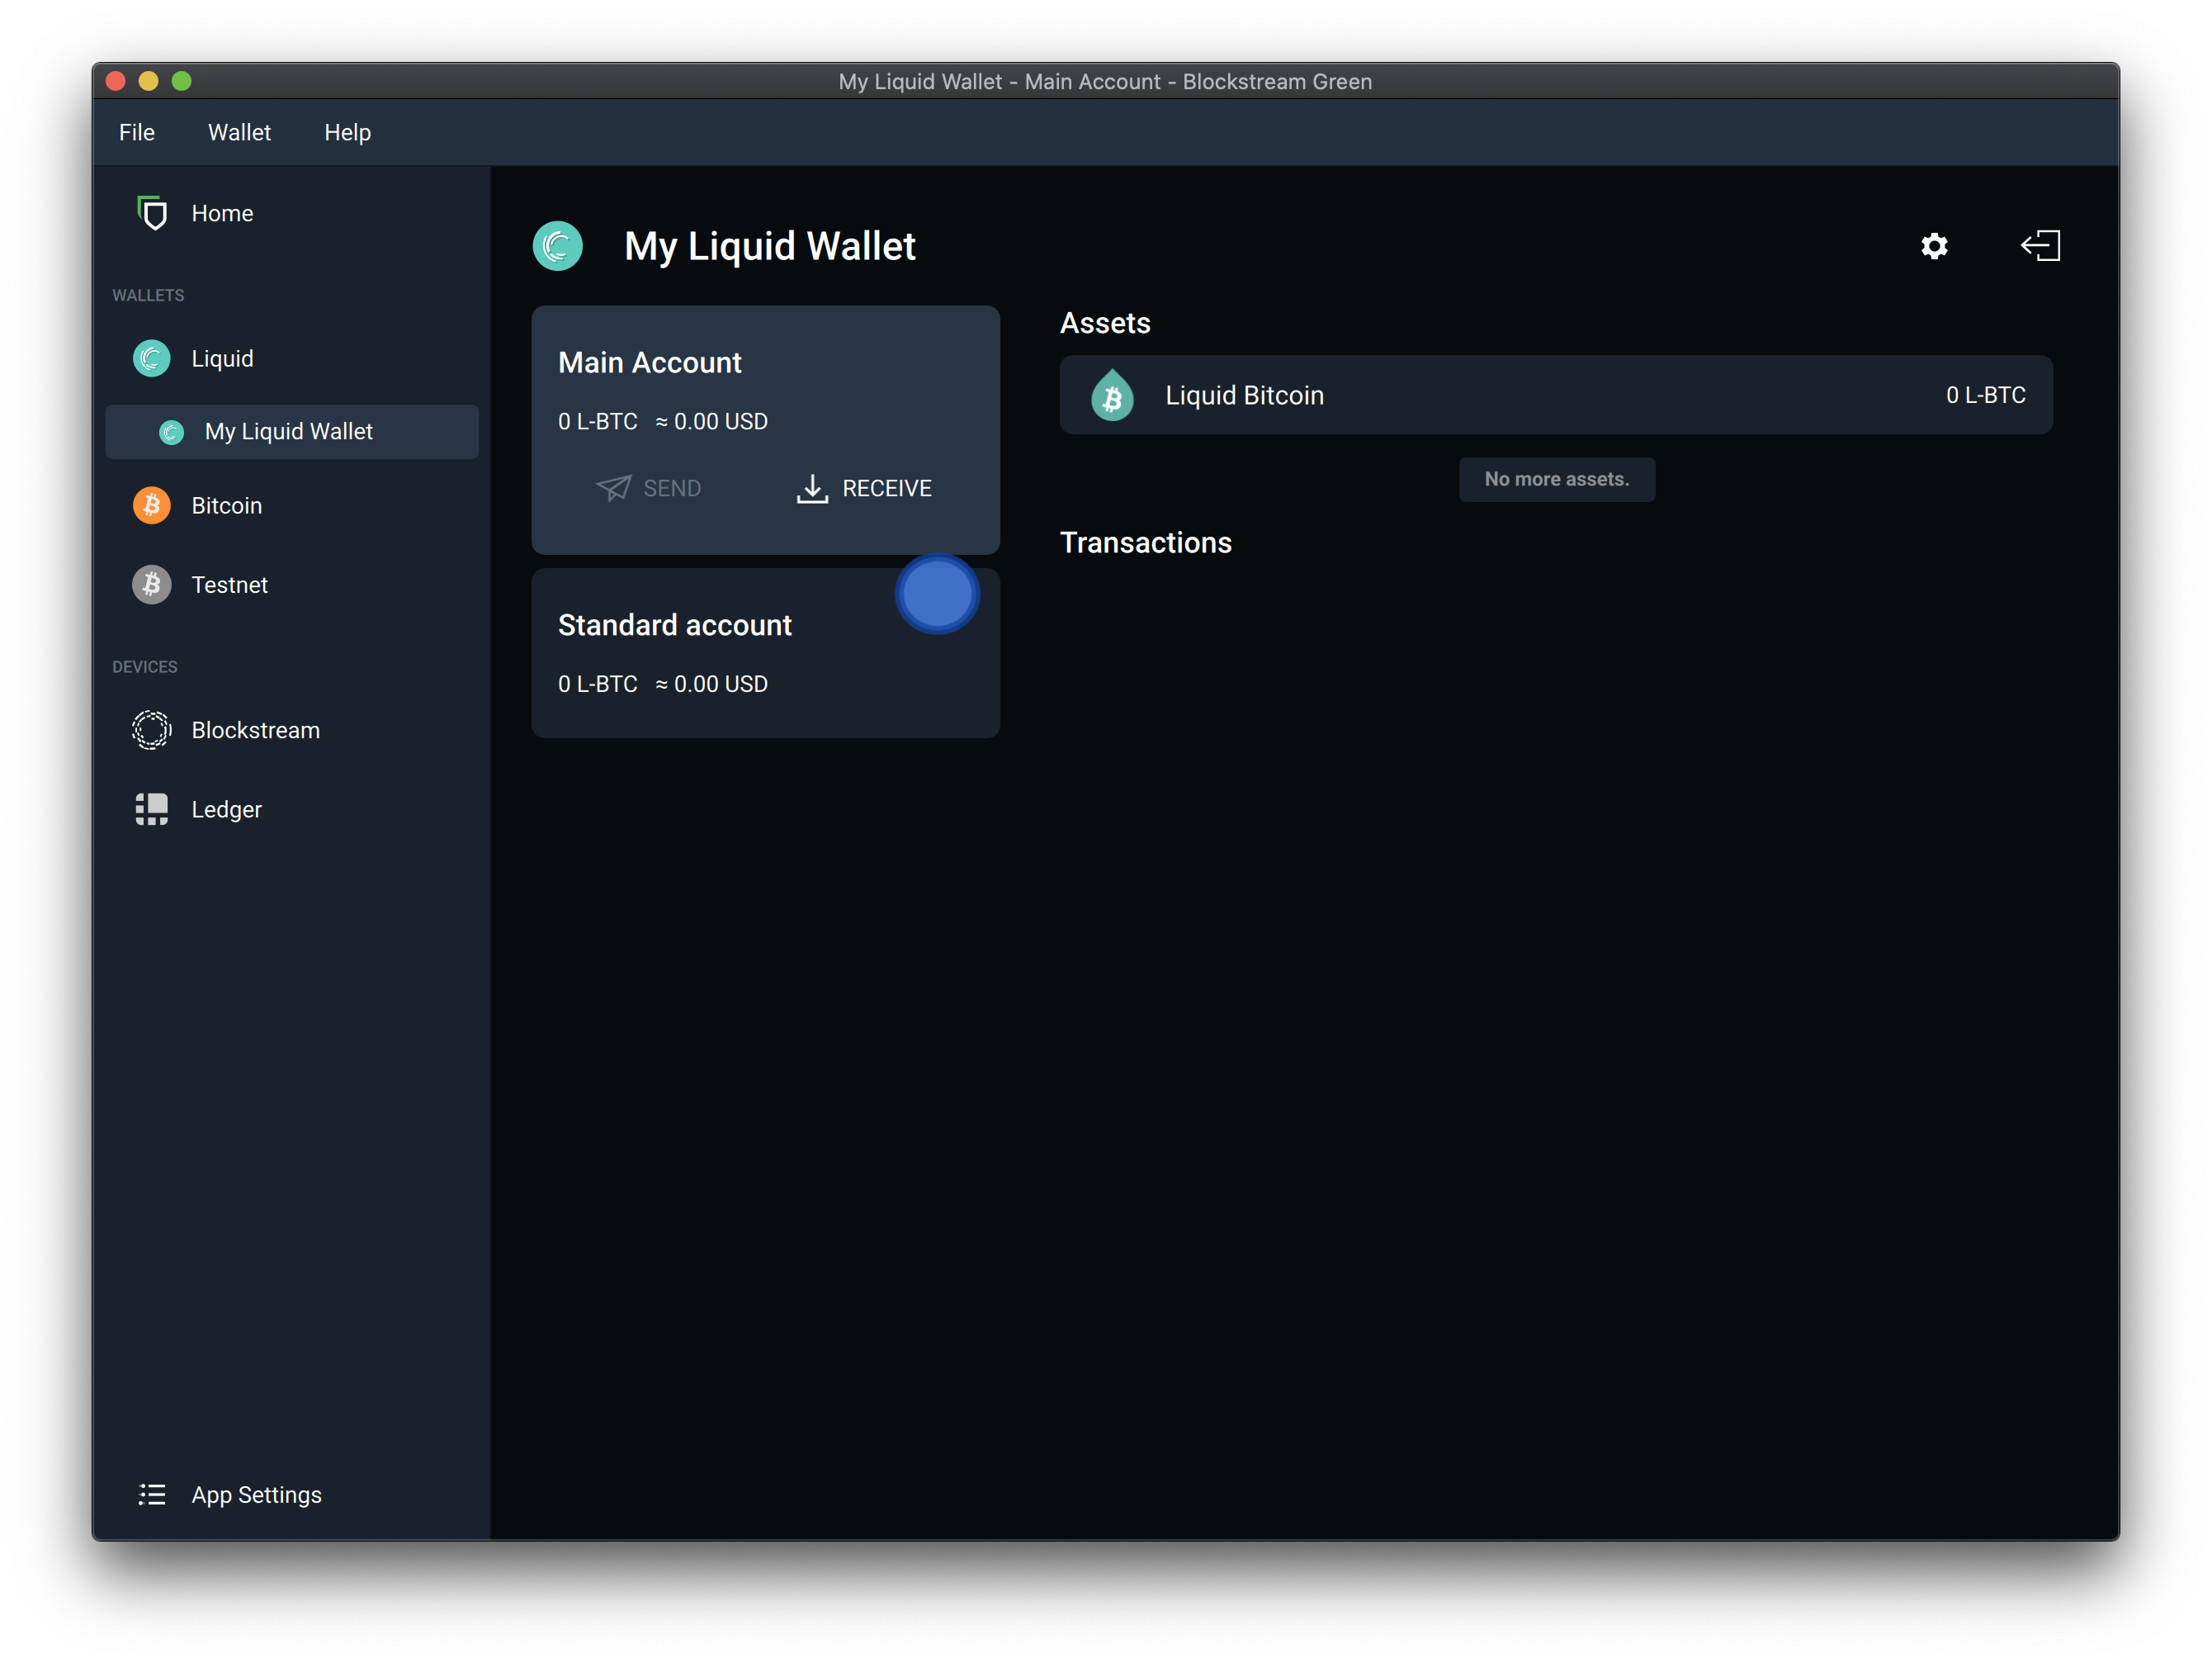The width and height of the screenshot is (2212, 1663).
Task: Open the wallet settings gear icon
Action: [x=1934, y=246]
